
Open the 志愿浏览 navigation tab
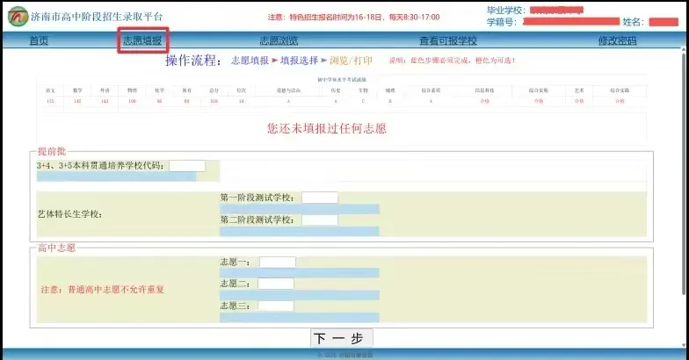[279, 40]
